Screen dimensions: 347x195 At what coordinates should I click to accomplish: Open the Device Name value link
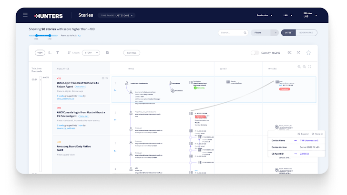(x=309, y=140)
